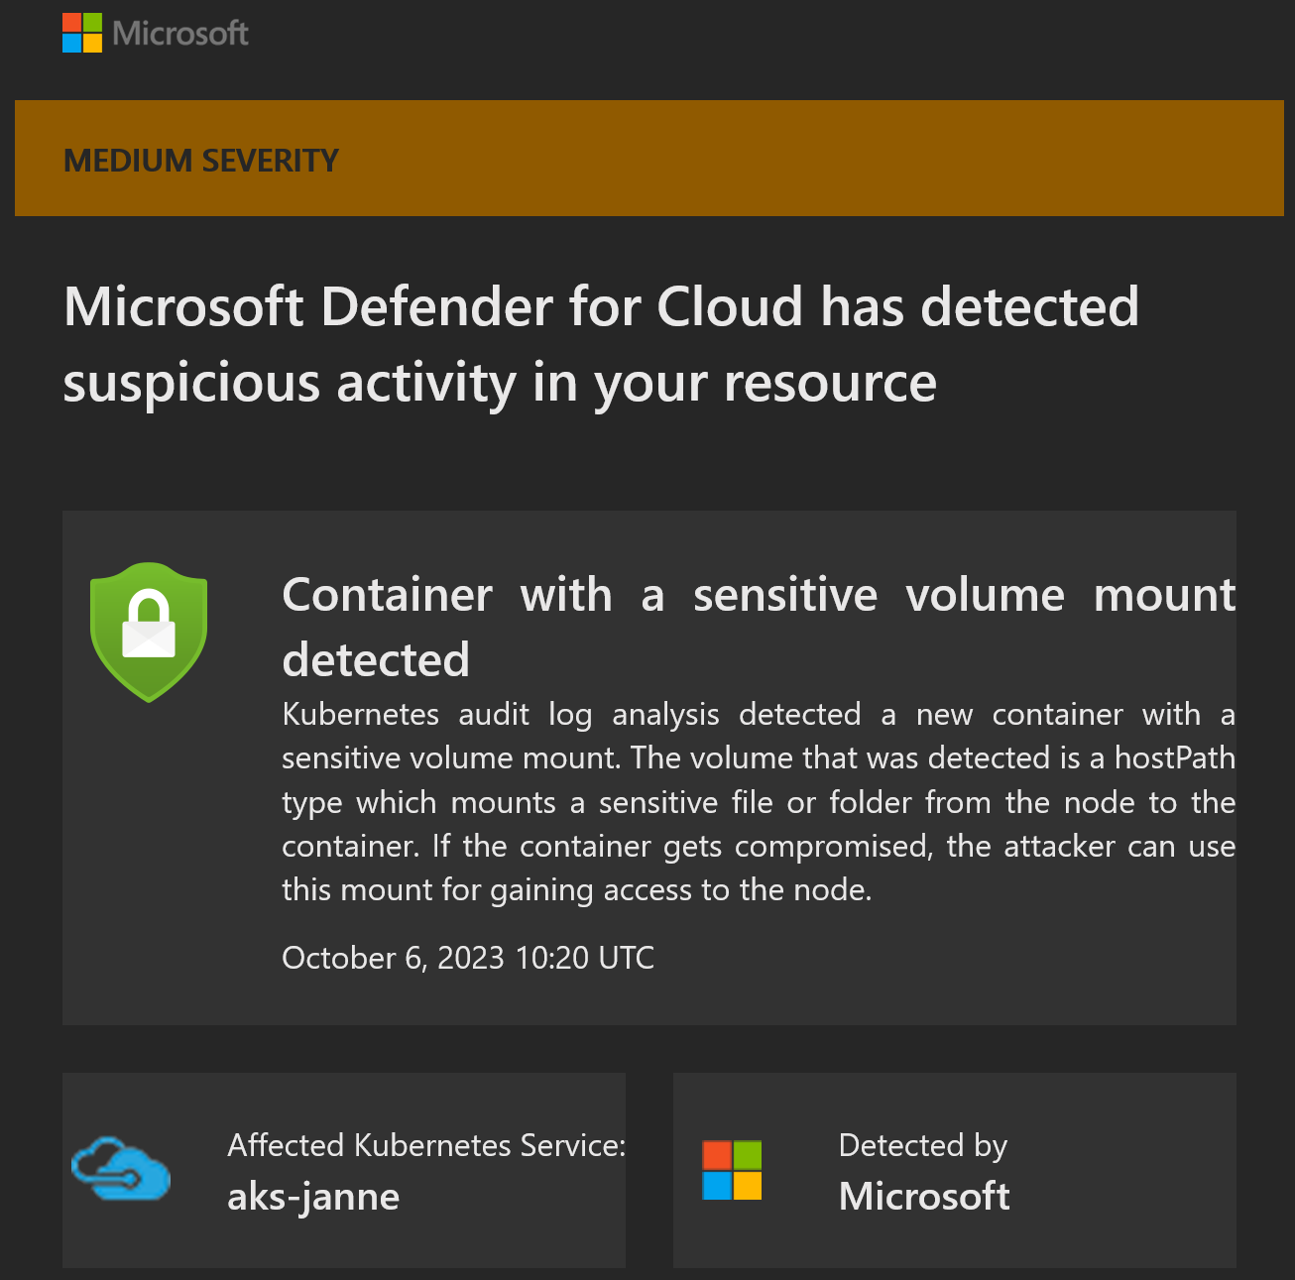Click headline line 'Microsoft Defender for Cloud has detected'
This screenshot has width=1295, height=1280.
pyautogui.click(x=602, y=306)
